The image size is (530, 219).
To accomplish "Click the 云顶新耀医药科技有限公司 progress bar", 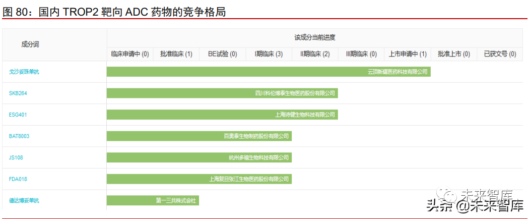I will pos(269,72).
